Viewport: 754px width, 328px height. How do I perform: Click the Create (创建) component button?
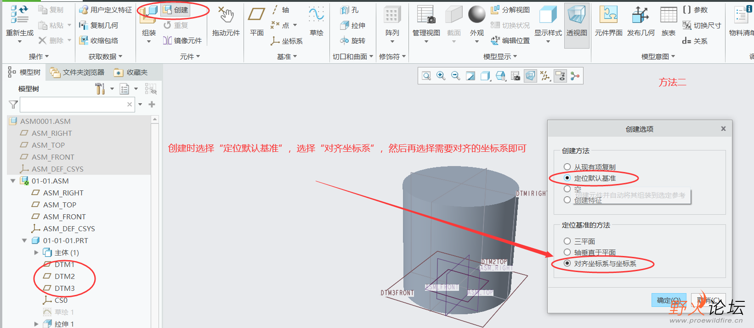(176, 10)
